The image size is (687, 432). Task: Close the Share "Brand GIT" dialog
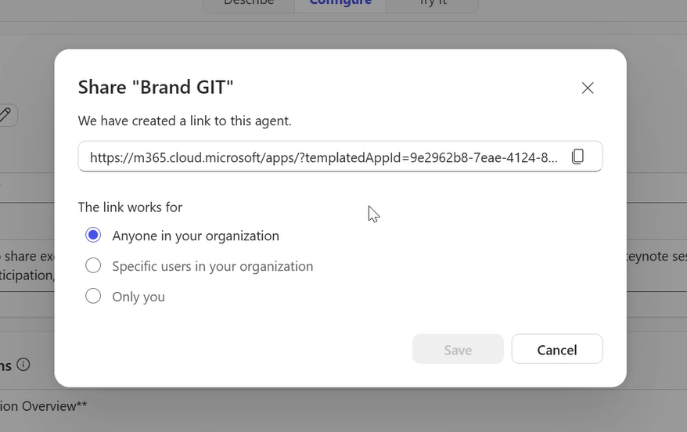pyautogui.click(x=588, y=88)
